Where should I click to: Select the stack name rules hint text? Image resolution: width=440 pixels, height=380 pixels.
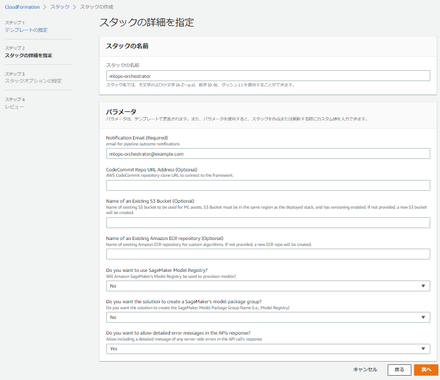(x=200, y=85)
